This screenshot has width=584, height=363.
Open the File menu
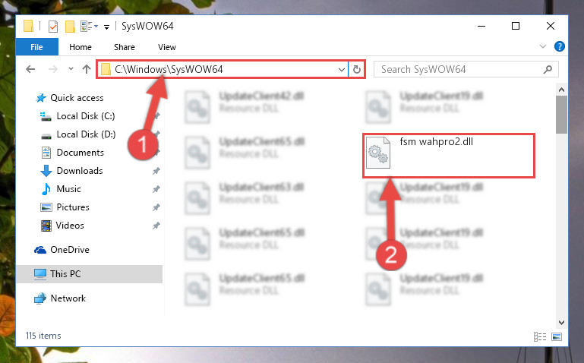(x=36, y=47)
